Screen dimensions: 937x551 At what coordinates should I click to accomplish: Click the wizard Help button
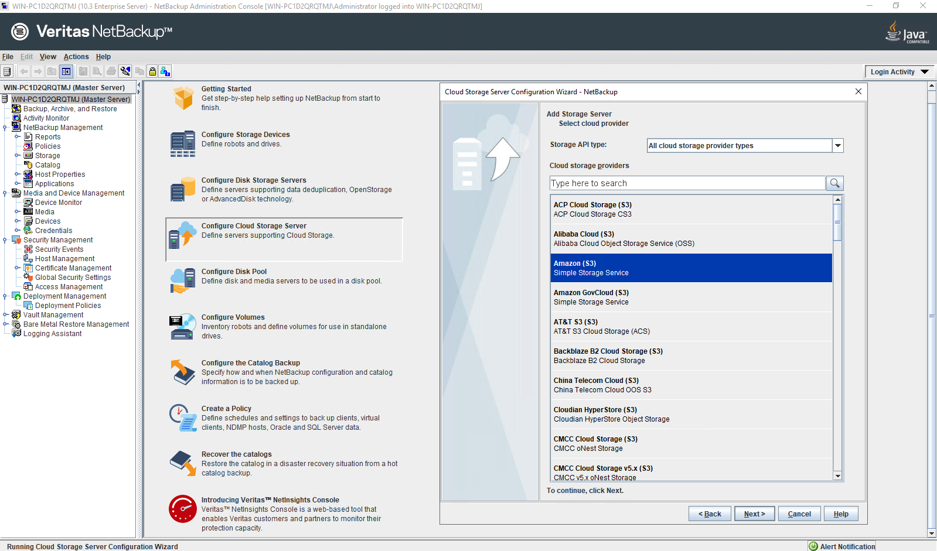[841, 514]
